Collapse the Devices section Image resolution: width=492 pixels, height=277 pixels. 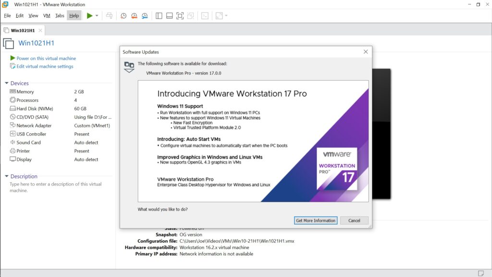pos(7,83)
